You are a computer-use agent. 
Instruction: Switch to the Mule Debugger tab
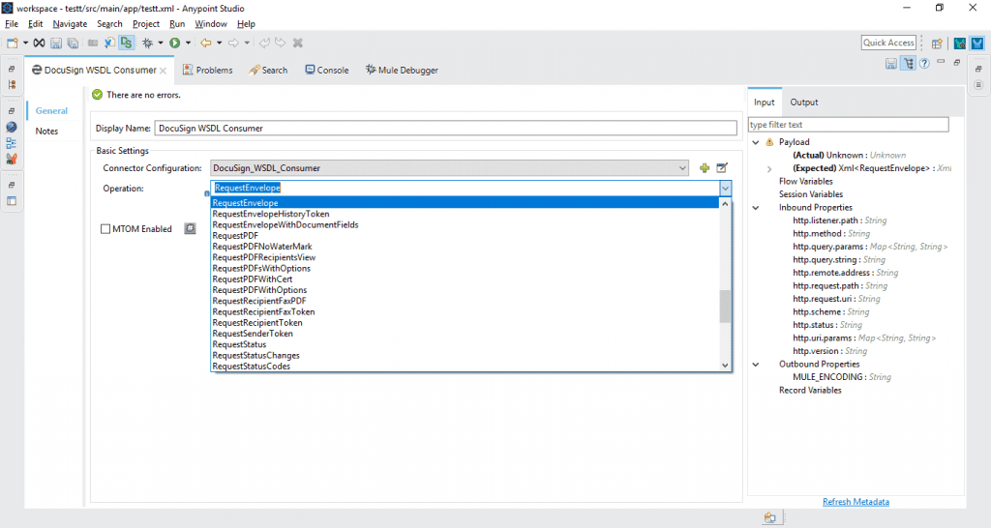click(402, 70)
